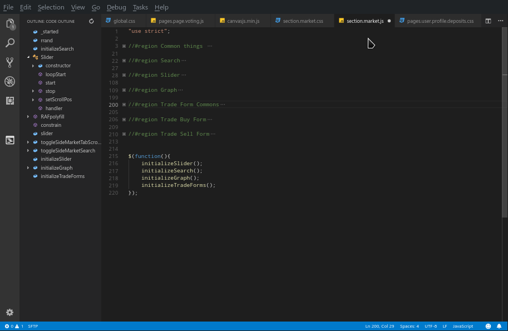Open the Run and Debug view
The height and width of the screenshot is (331, 508).
click(9, 81)
